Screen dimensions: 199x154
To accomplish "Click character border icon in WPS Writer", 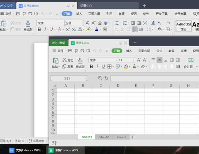I will 105,29.
